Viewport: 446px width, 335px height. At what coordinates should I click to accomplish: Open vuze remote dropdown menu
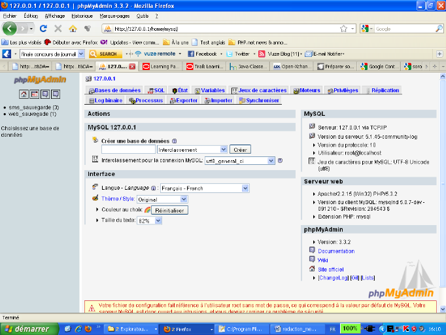point(180,54)
